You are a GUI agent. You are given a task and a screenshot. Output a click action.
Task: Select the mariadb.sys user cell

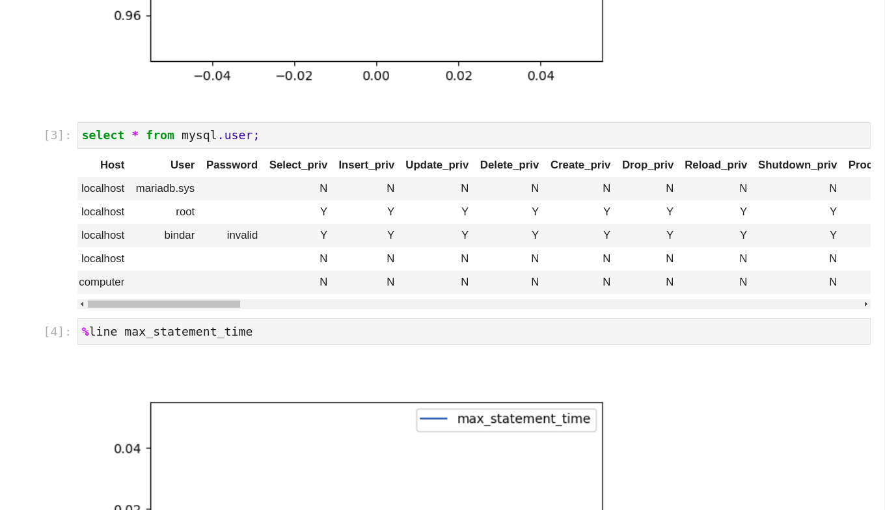tap(165, 189)
